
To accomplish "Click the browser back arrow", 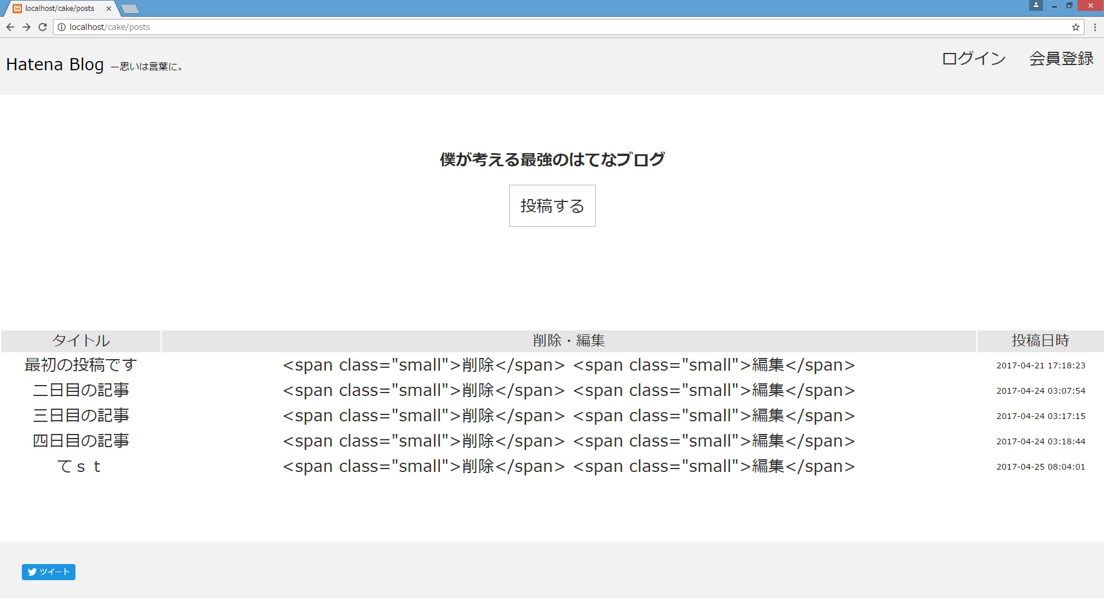I will coord(10,27).
